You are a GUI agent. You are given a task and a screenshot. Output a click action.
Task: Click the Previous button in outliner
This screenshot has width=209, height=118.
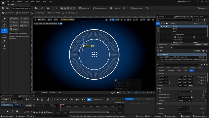198,44
